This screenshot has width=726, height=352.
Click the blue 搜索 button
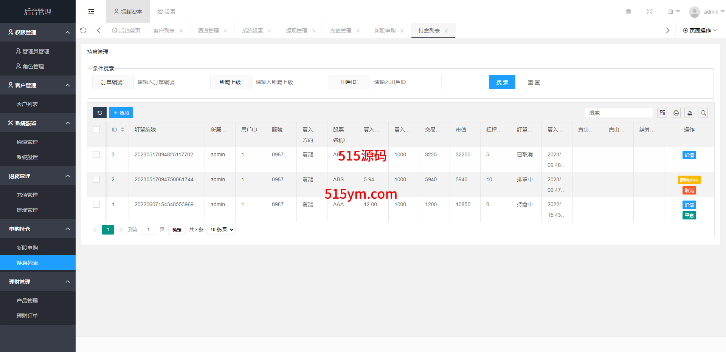[502, 82]
